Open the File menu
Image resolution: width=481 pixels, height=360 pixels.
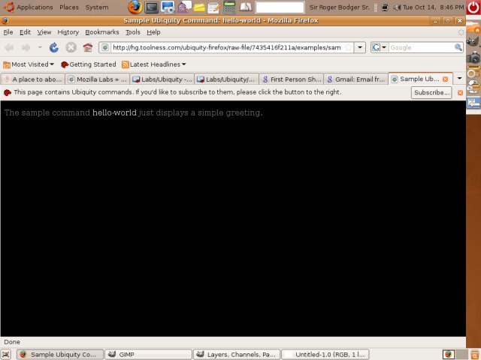[x=8, y=32]
